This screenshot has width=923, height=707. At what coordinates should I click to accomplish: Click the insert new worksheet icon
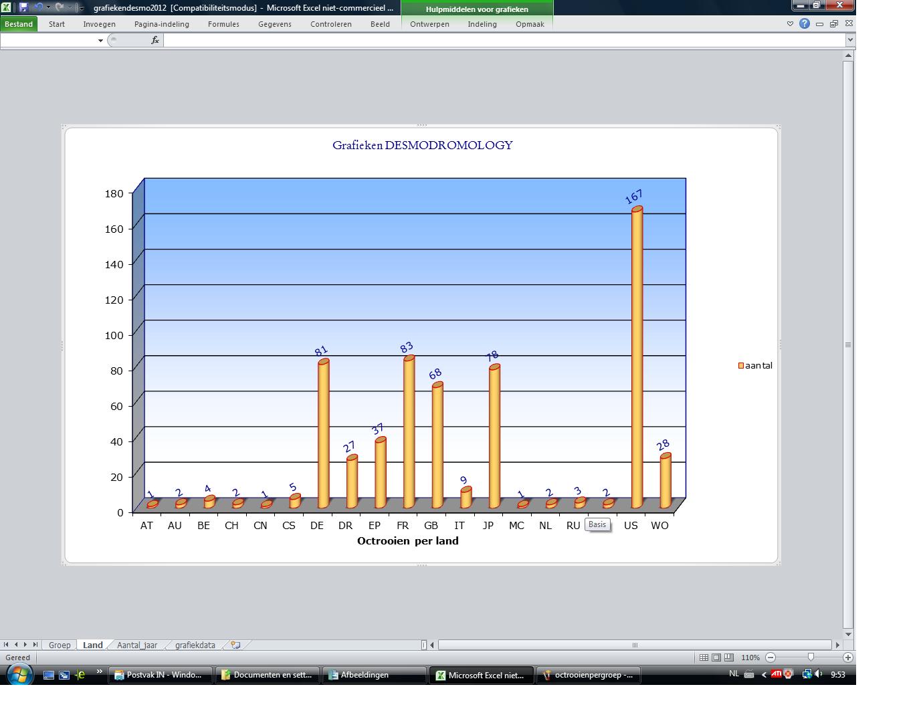pos(235,645)
